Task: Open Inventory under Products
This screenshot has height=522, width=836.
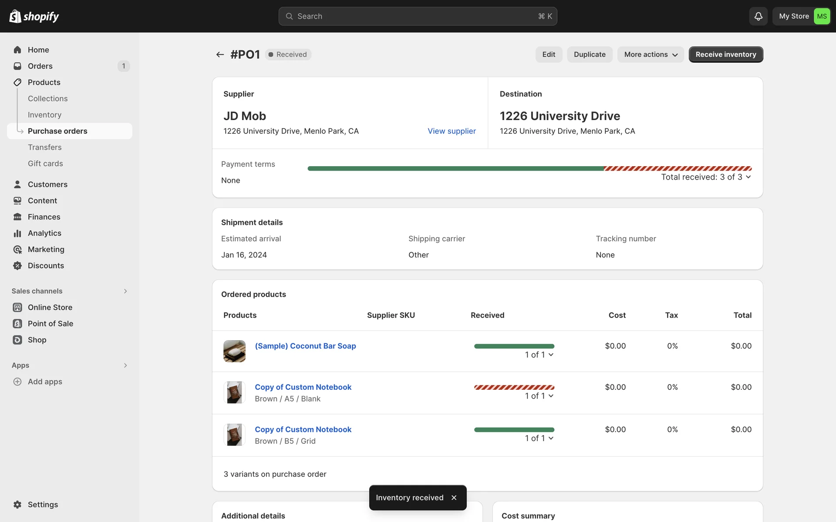Action: [44, 115]
